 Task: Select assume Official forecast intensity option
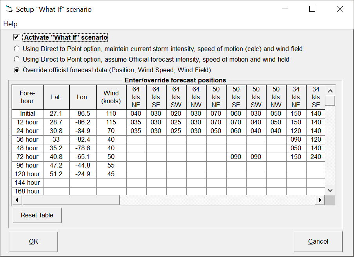[x=16, y=60]
